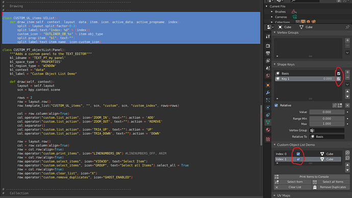Expand the Cameras entry in outliner
The height and width of the screenshot is (198, 352).
(272, 17)
